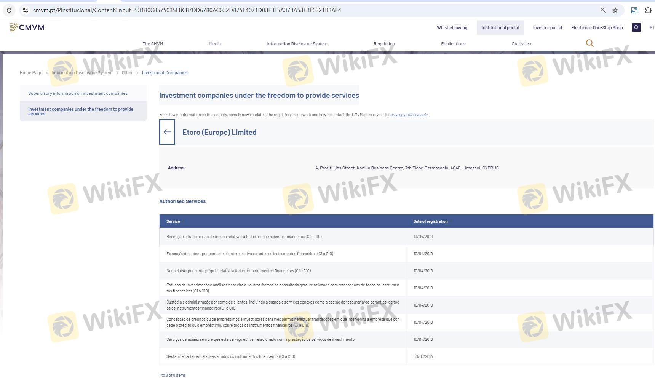The height and width of the screenshot is (382, 655).
Task: Click the Other breadcrumb
Action: (x=127, y=73)
